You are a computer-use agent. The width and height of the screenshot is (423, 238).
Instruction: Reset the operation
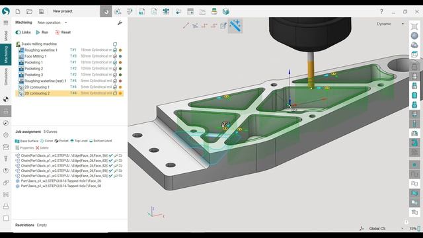63,32
